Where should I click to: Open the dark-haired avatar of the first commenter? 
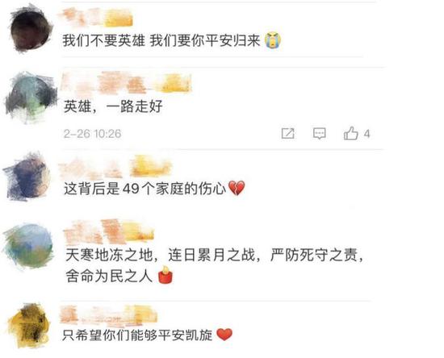click(x=30, y=29)
